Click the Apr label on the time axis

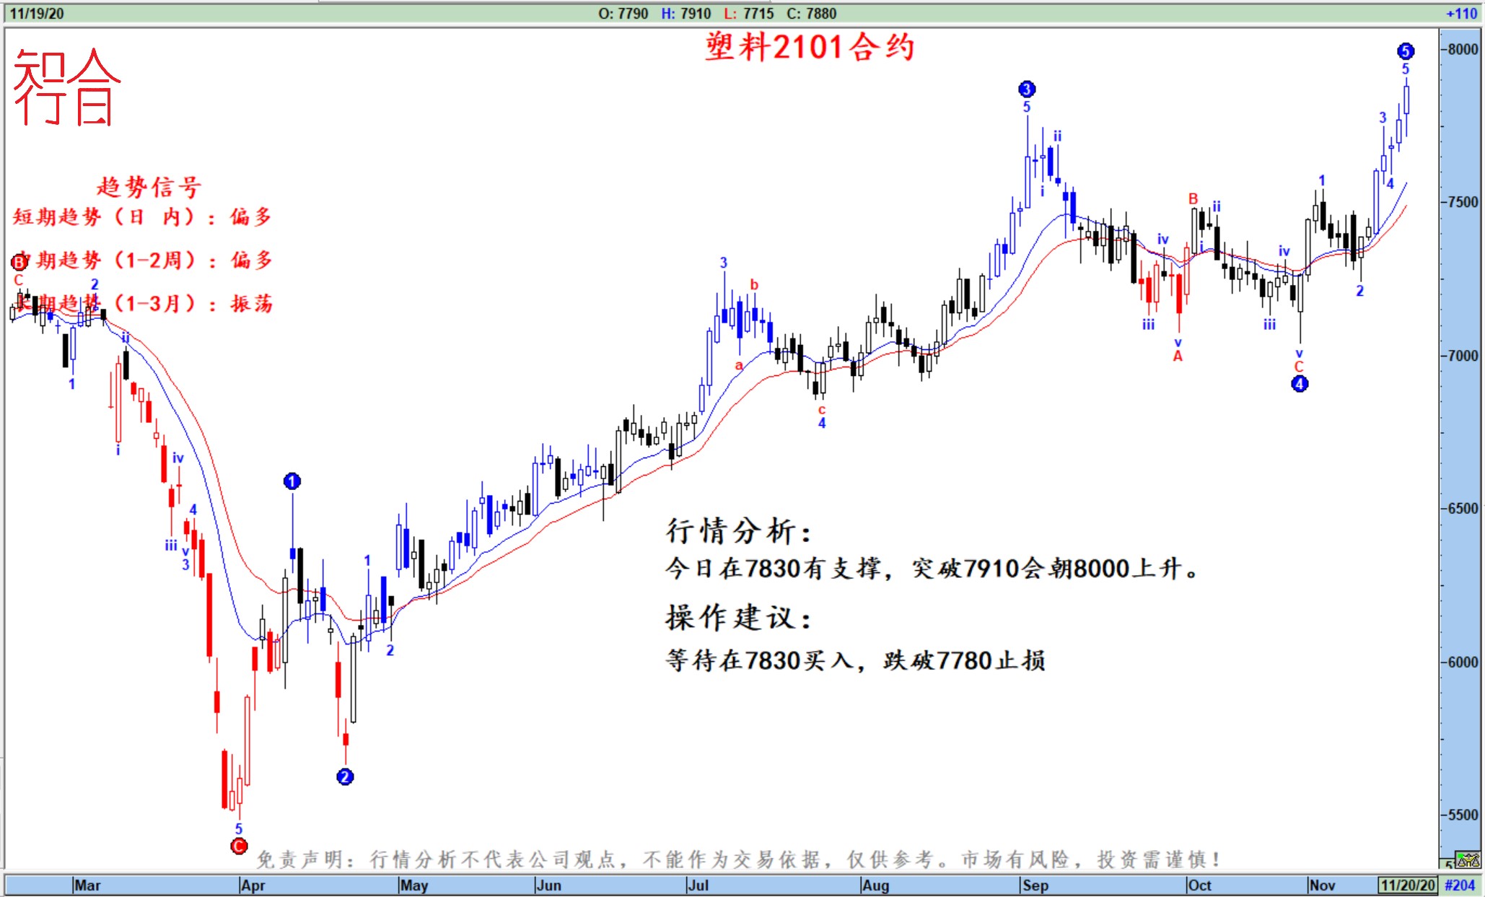[253, 885]
